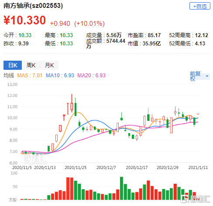Click the 2020/11/13 date axis label
Screen dimensions: 213x206
pos(45,168)
